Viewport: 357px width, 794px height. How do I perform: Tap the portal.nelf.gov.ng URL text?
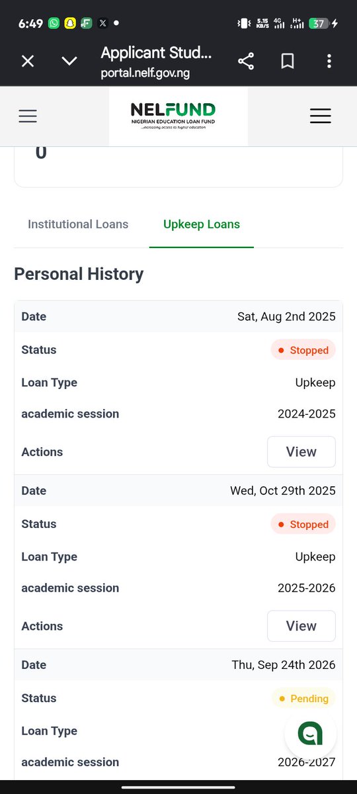[145, 73]
